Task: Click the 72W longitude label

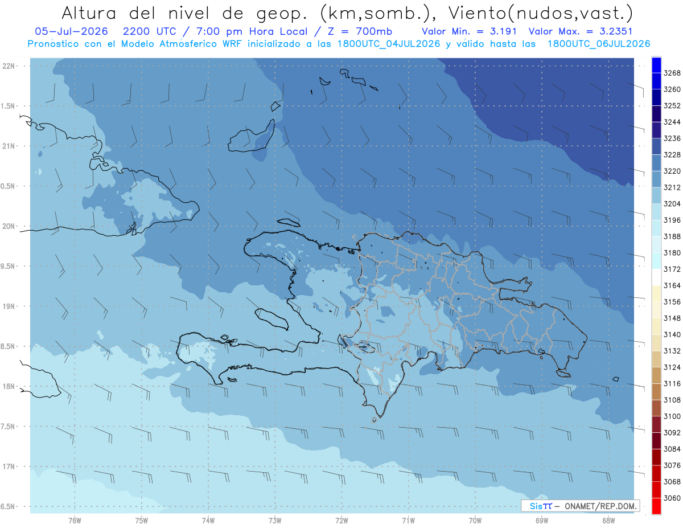Action: (341, 520)
